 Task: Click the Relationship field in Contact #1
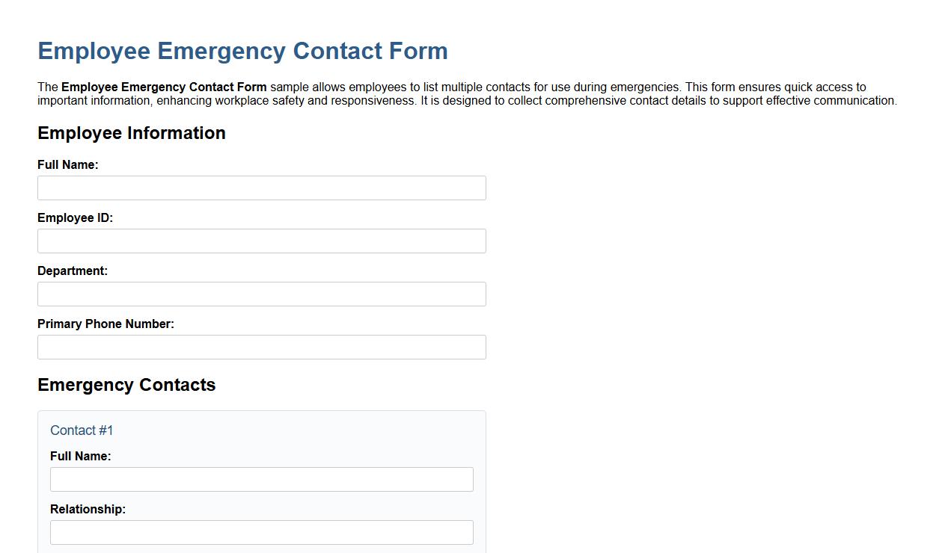click(261, 532)
